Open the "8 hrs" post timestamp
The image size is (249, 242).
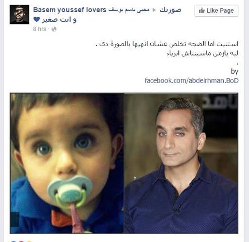[40, 29]
